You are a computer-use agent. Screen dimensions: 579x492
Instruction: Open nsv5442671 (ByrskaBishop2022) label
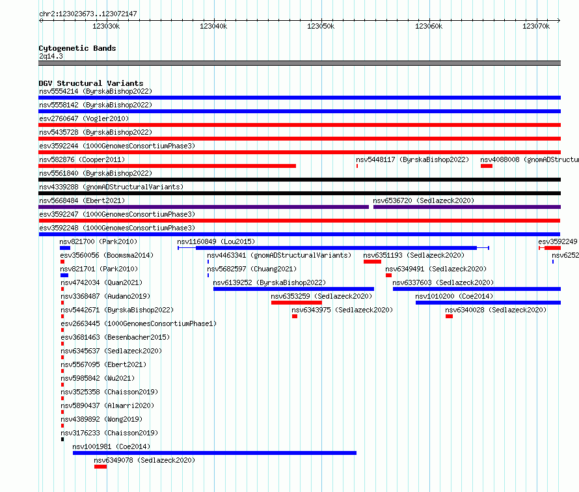pyautogui.click(x=117, y=310)
